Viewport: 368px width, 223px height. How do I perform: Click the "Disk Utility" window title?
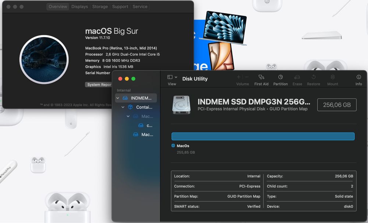195,79
